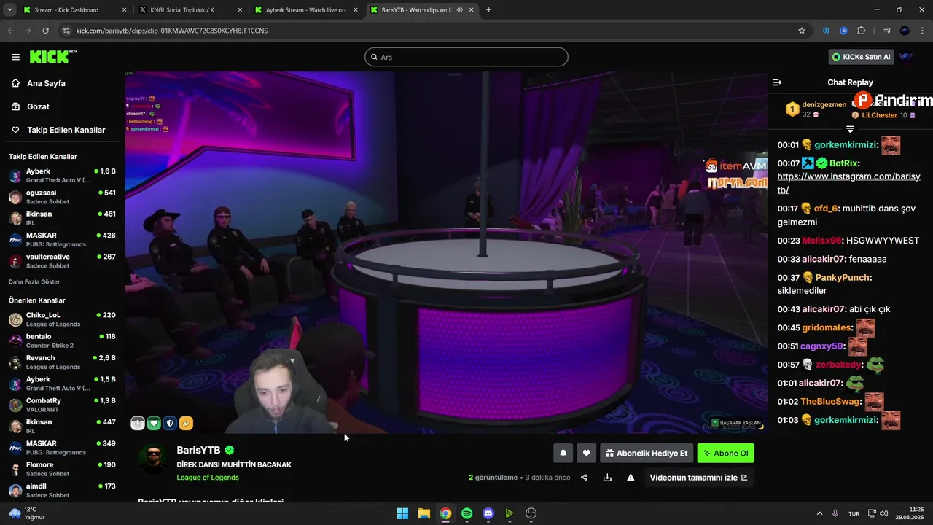The height and width of the screenshot is (525, 933).
Task: Open aimdll recommended channel
Action: (x=62, y=490)
